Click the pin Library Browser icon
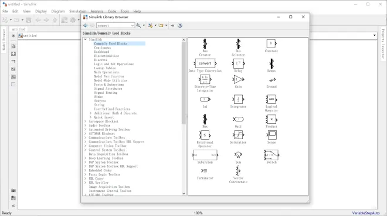387x216 pixels. tap(173, 25)
